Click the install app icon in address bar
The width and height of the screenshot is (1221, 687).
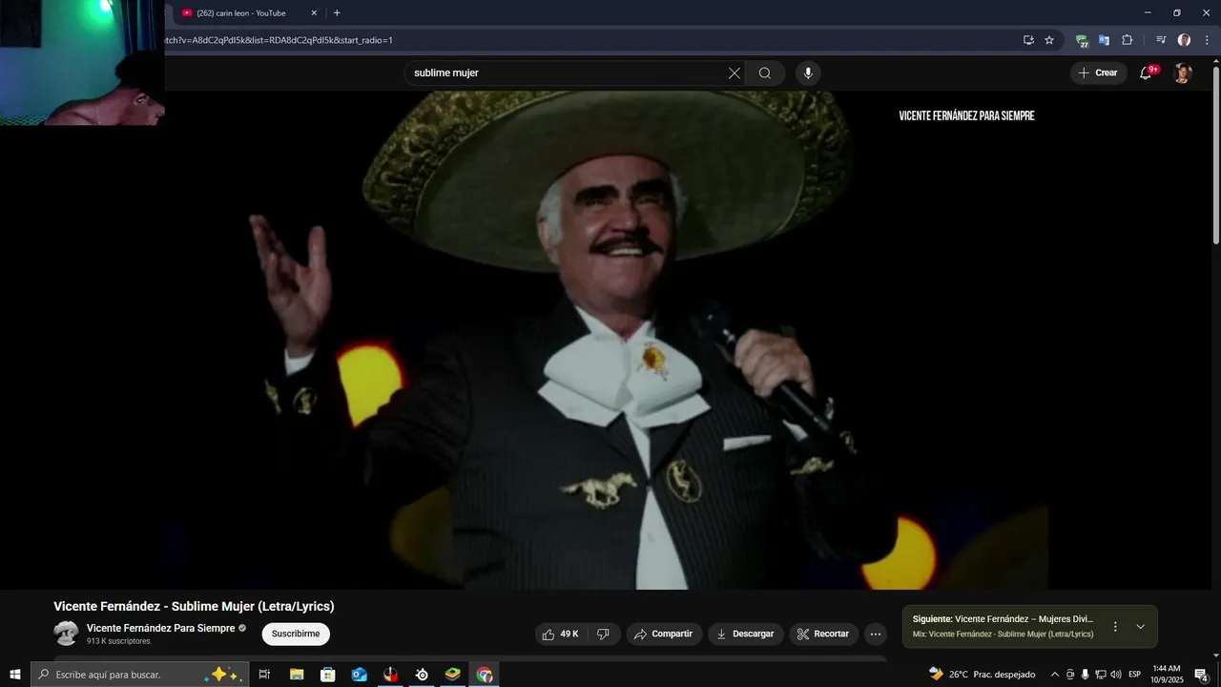(x=1028, y=40)
